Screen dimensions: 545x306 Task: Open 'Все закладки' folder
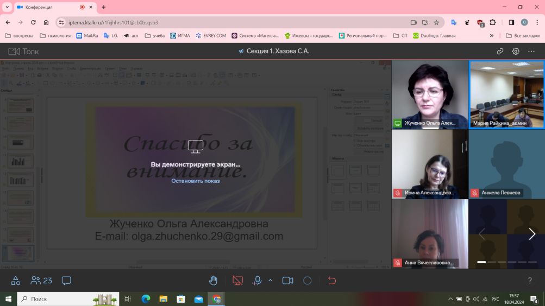pyautogui.click(x=523, y=35)
